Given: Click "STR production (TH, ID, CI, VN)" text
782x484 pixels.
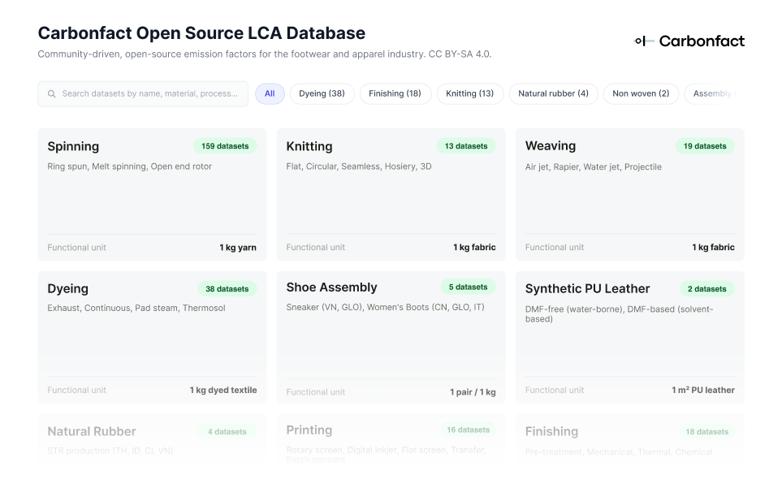Looking at the screenshot, I should tap(110, 451).
